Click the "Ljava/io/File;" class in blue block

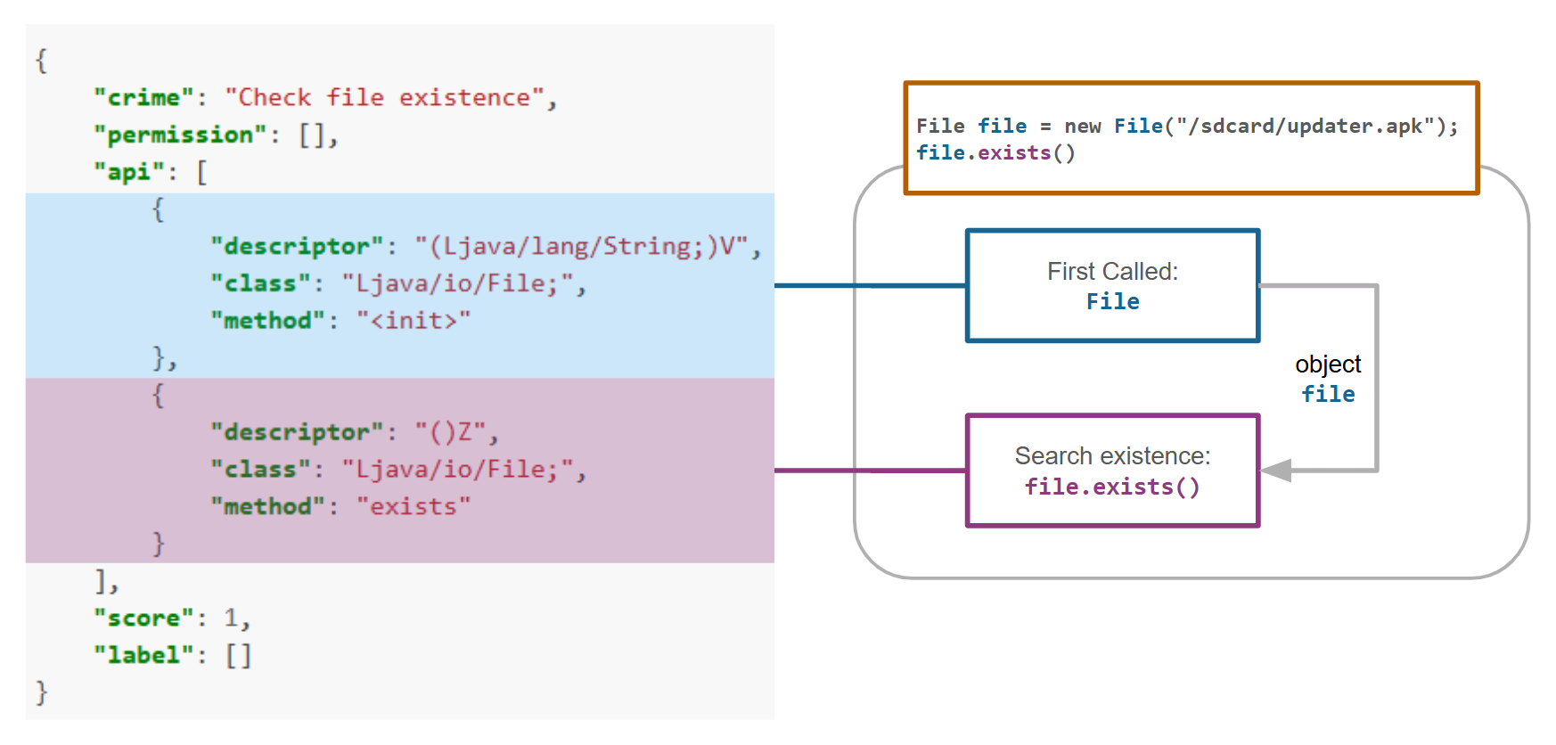click(458, 283)
